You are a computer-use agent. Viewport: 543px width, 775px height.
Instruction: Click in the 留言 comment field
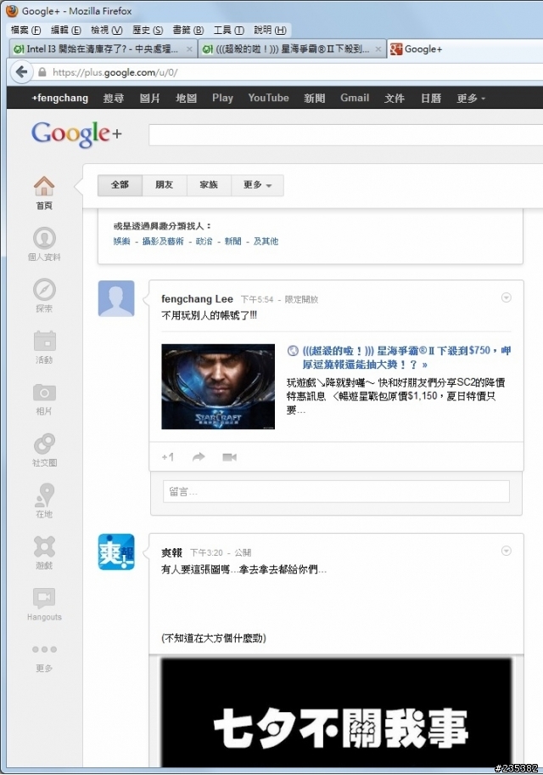point(336,492)
